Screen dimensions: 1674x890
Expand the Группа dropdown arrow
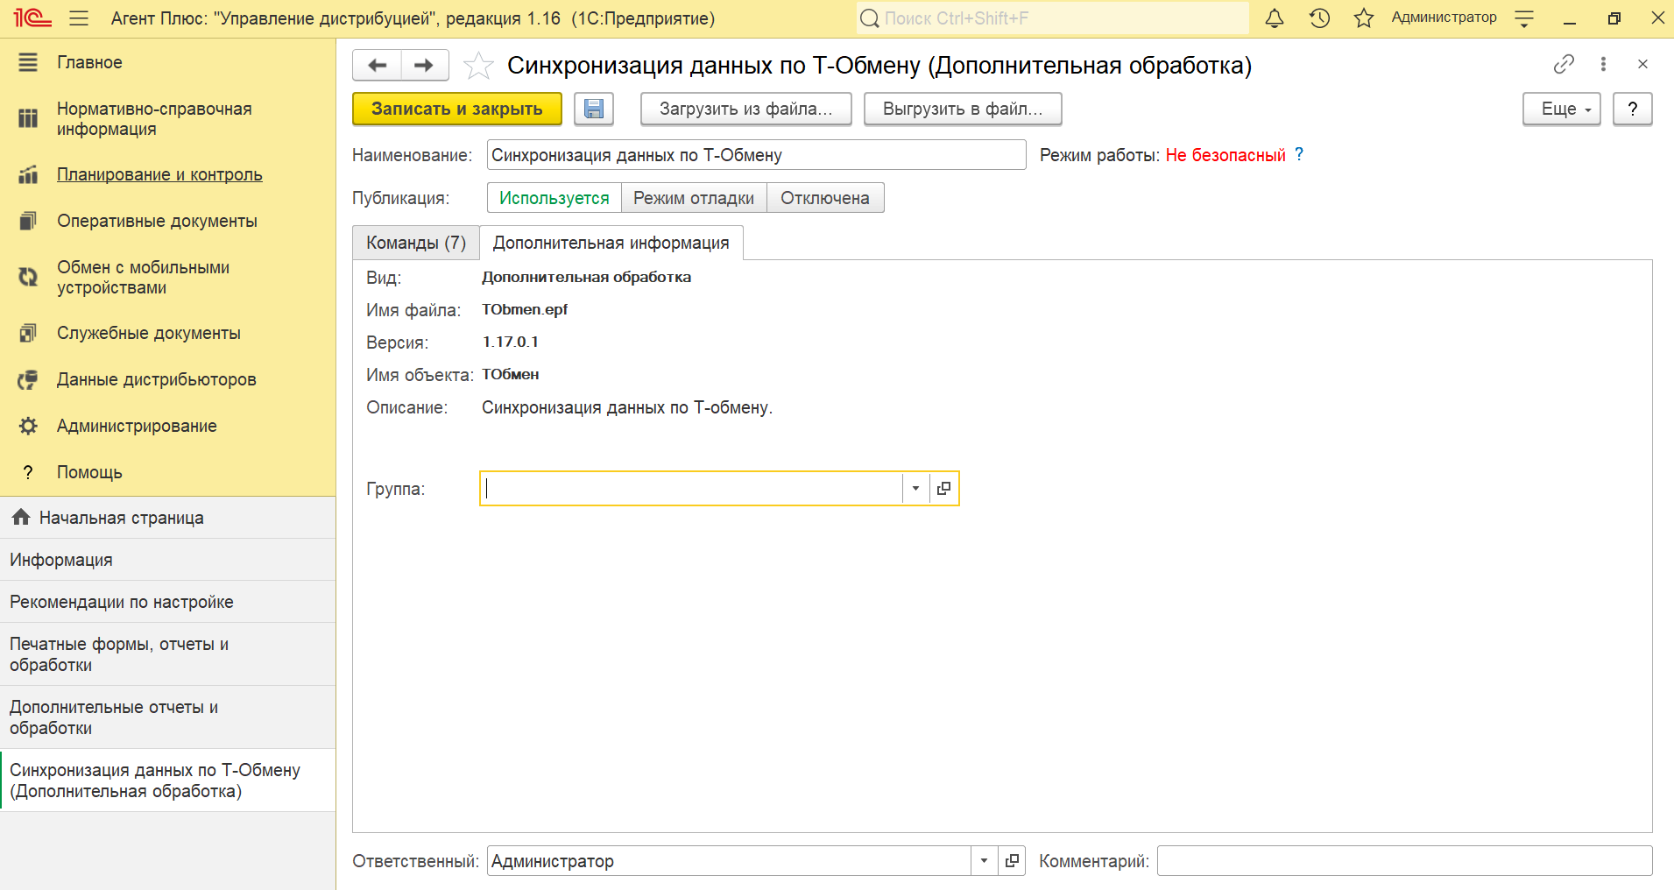point(915,489)
